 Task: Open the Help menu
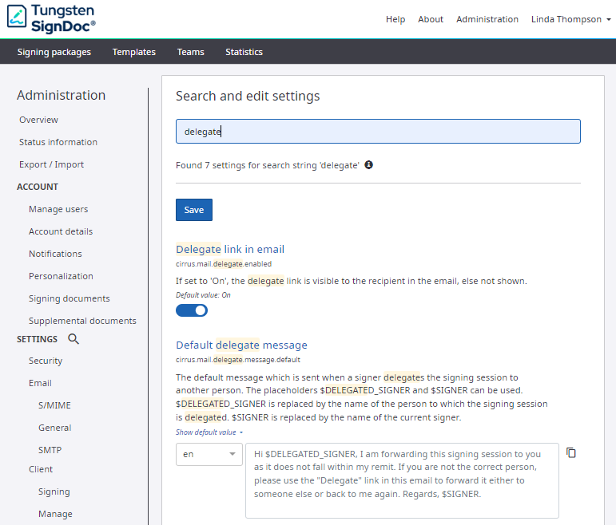pyautogui.click(x=395, y=19)
